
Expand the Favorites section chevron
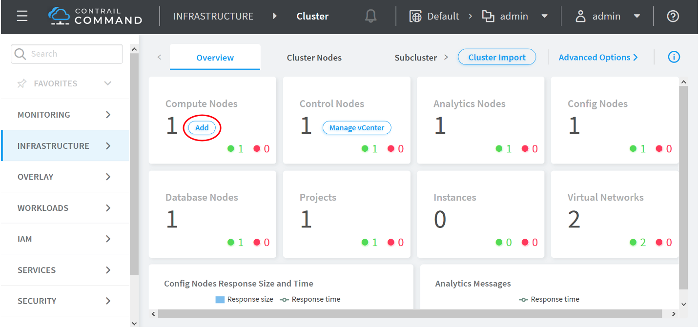point(108,83)
